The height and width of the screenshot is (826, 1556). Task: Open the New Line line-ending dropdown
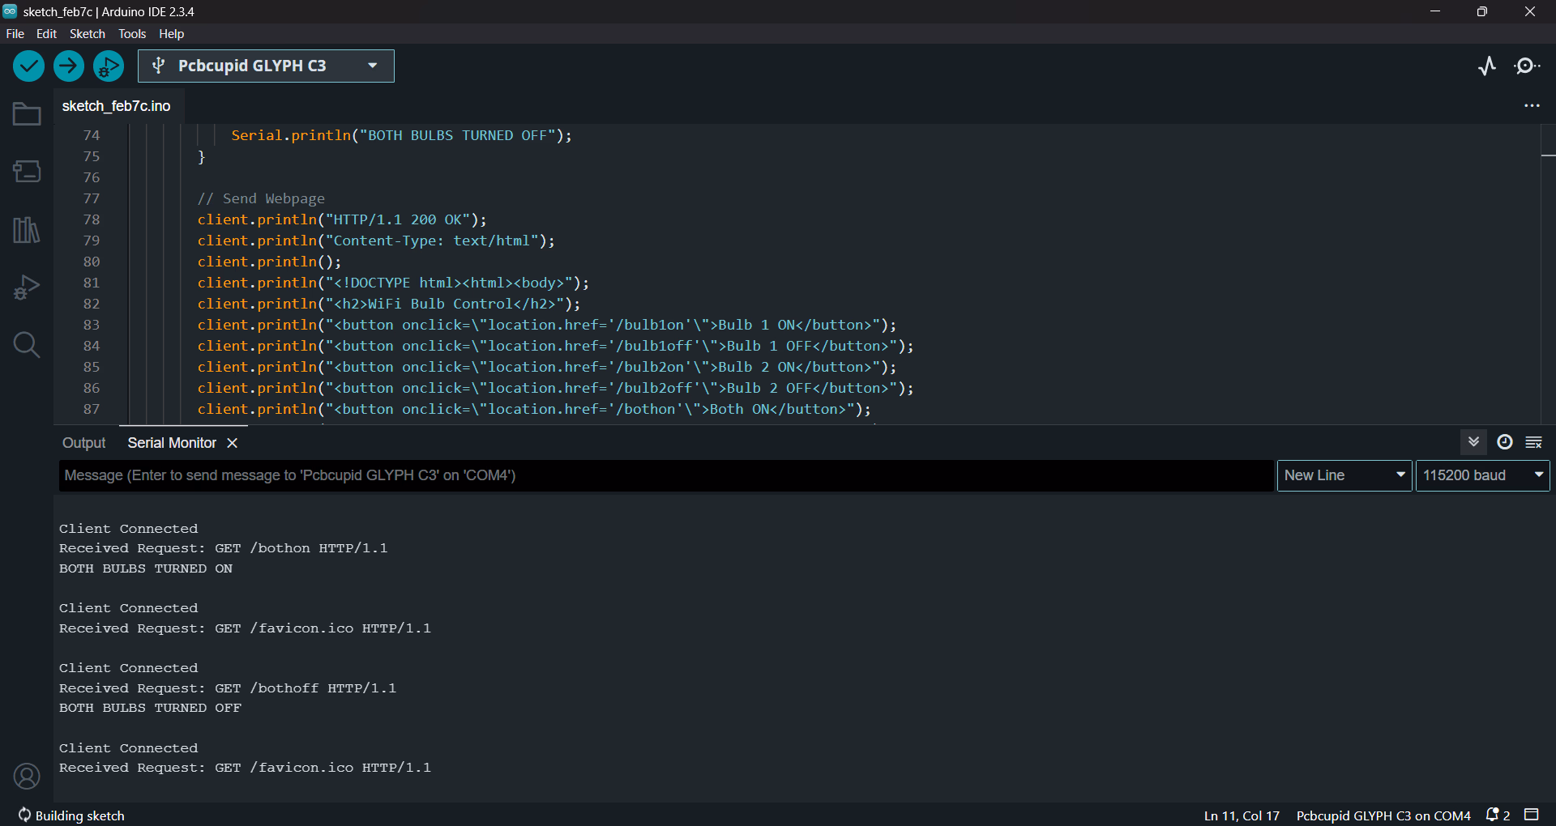[1343, 475]
